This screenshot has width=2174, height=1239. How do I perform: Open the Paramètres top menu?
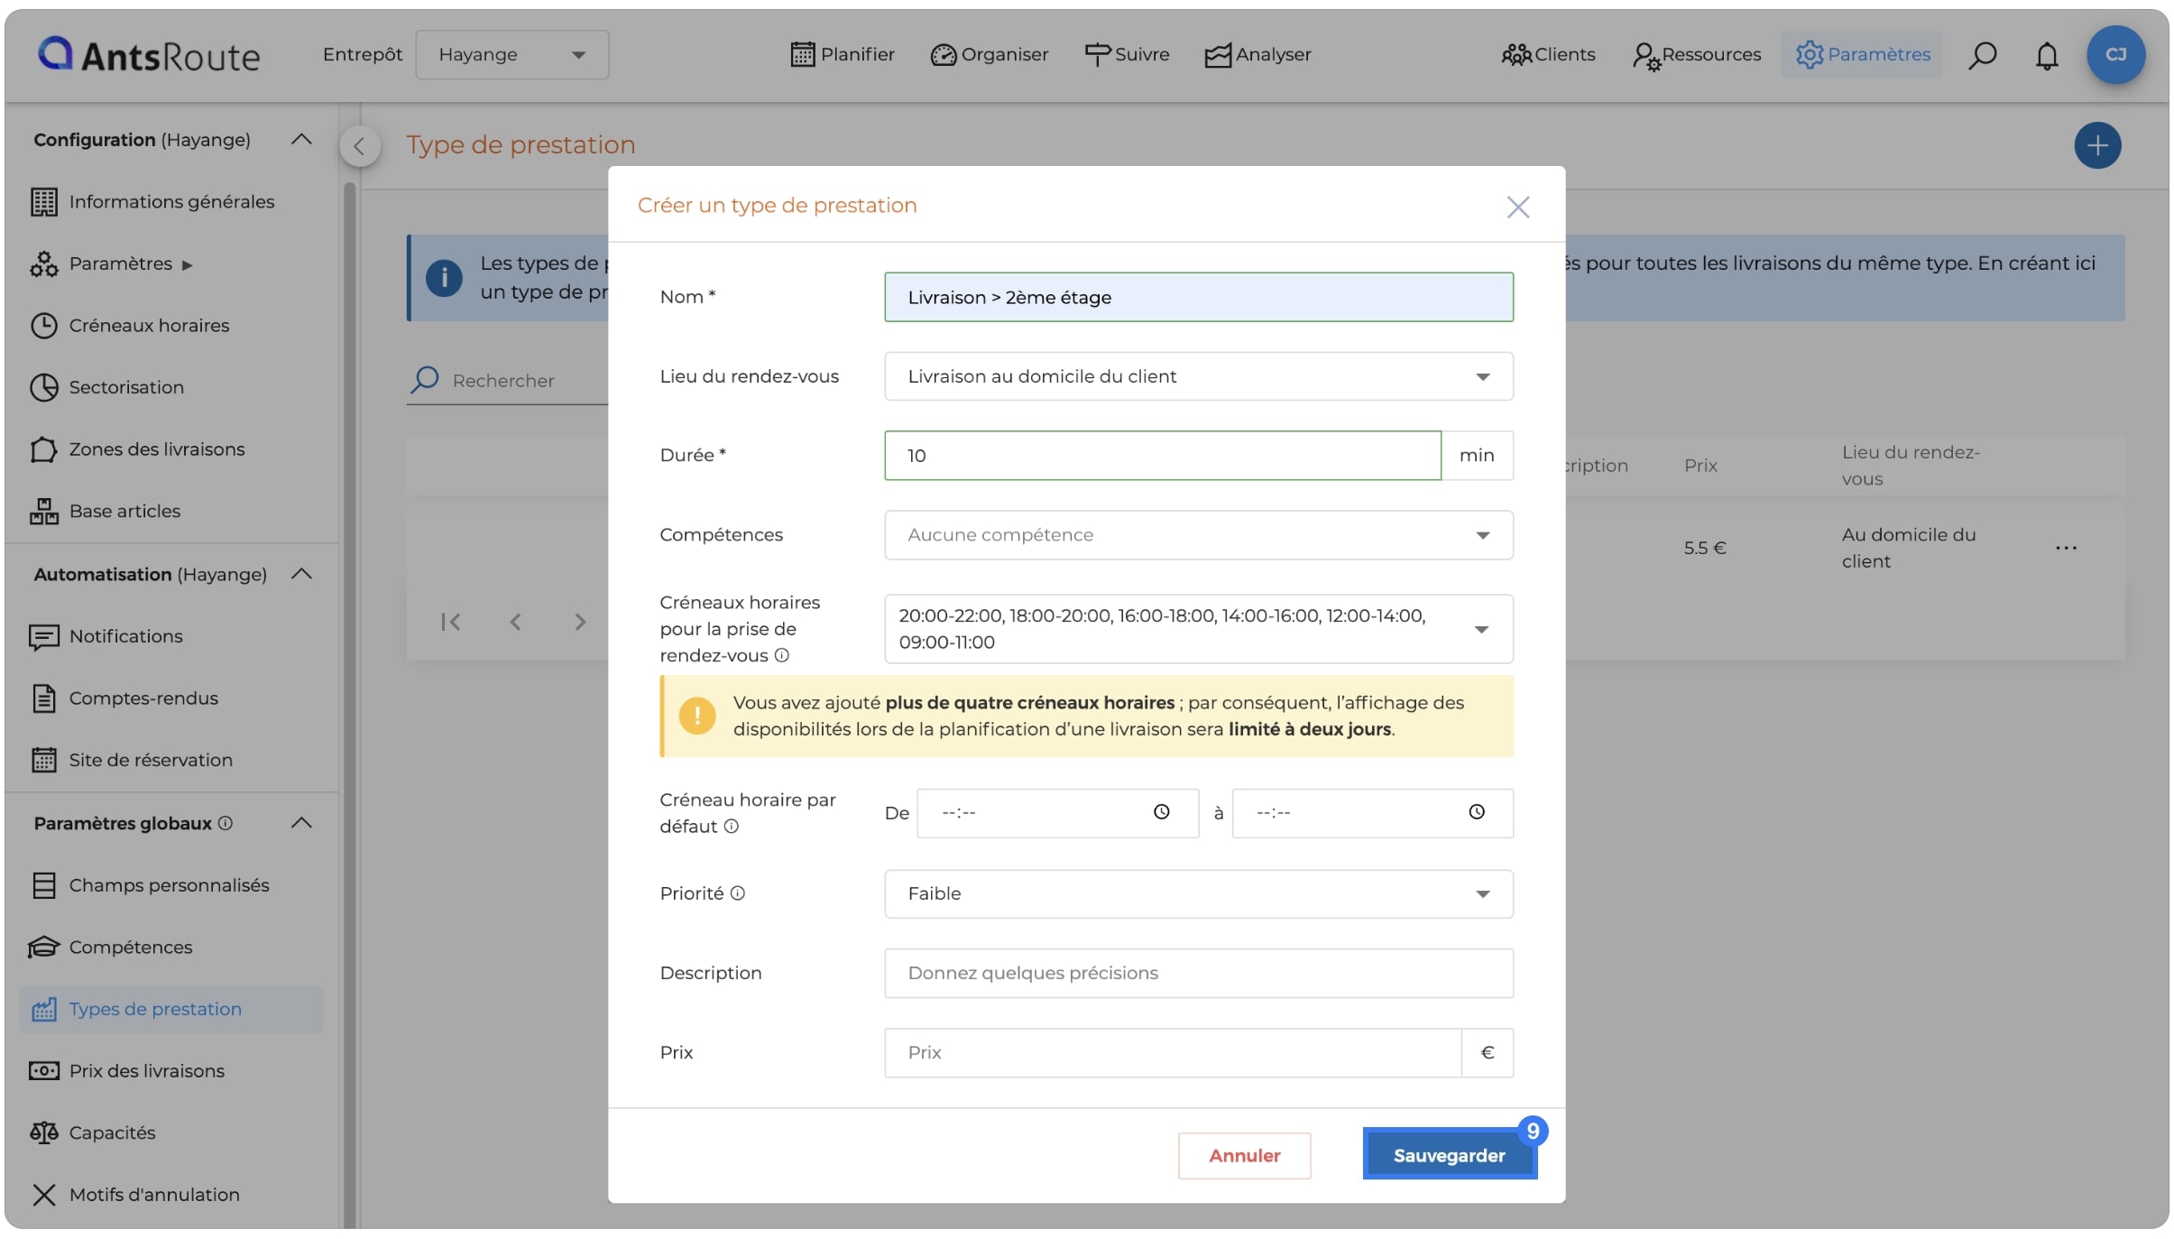(x=1863, y=55)
